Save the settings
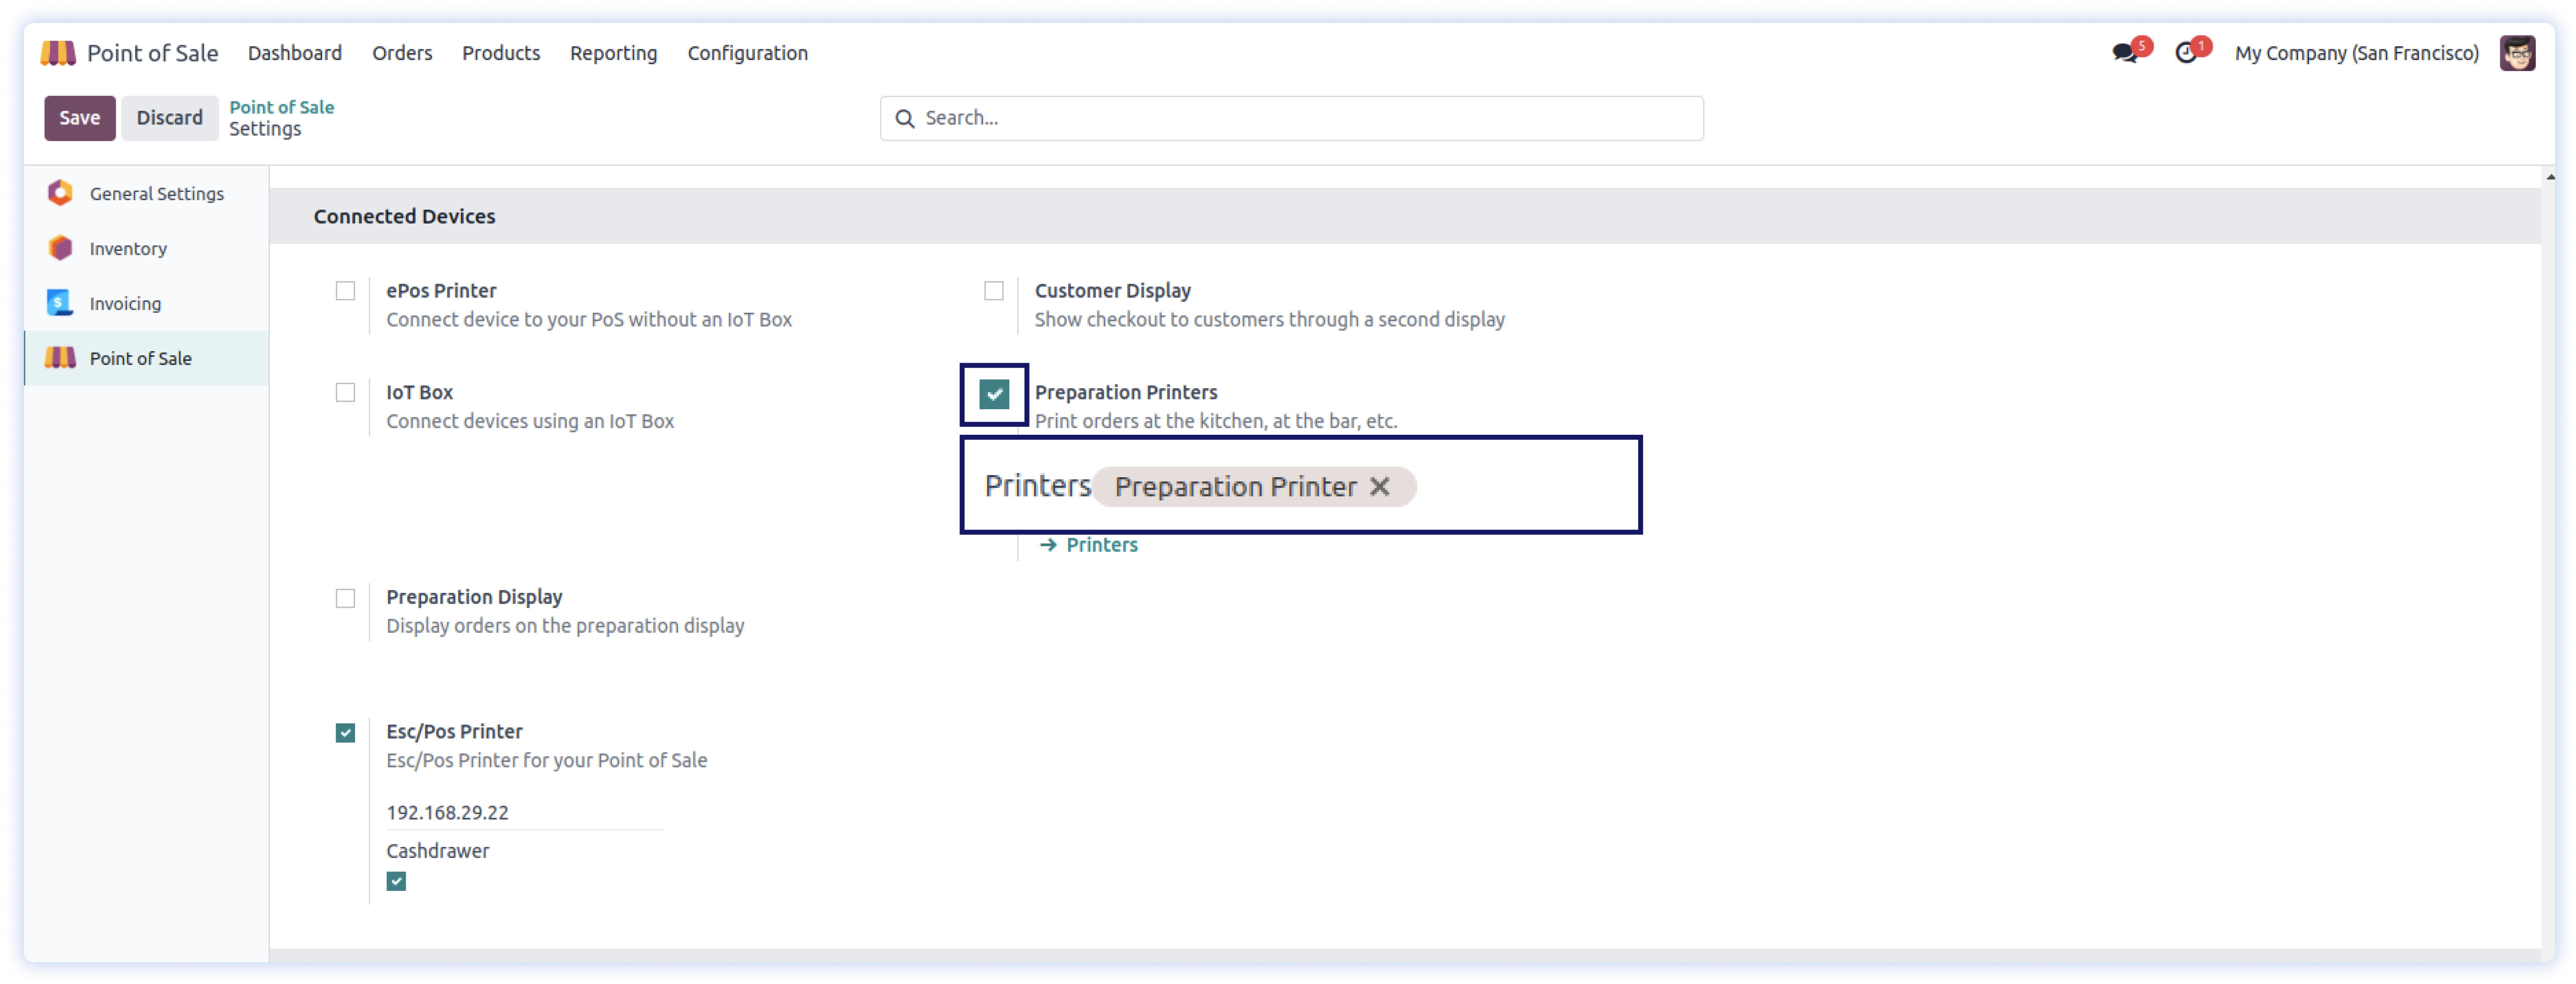This screenshot has height=984, width=2576. coord(80,118)
